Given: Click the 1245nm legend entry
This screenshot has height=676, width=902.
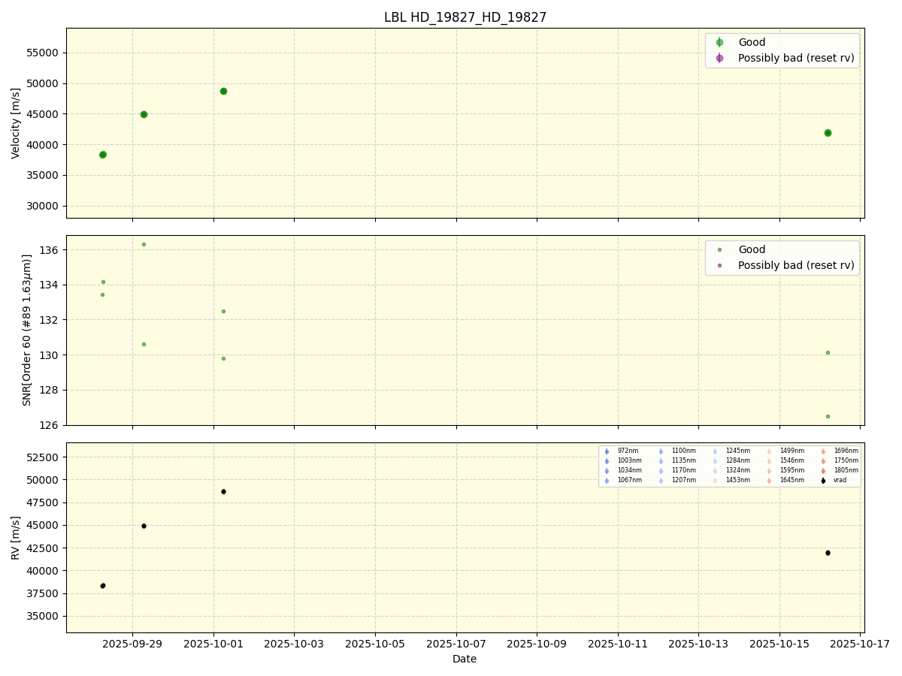Looking at the screenshot, I should 731,451.
